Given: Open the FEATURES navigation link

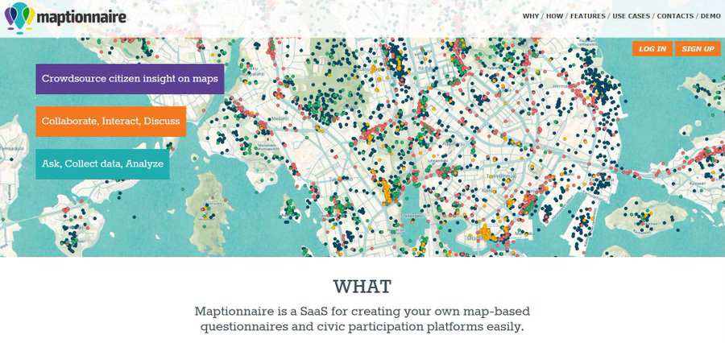Looking at the screenshot, I should (x=588, y=16).
